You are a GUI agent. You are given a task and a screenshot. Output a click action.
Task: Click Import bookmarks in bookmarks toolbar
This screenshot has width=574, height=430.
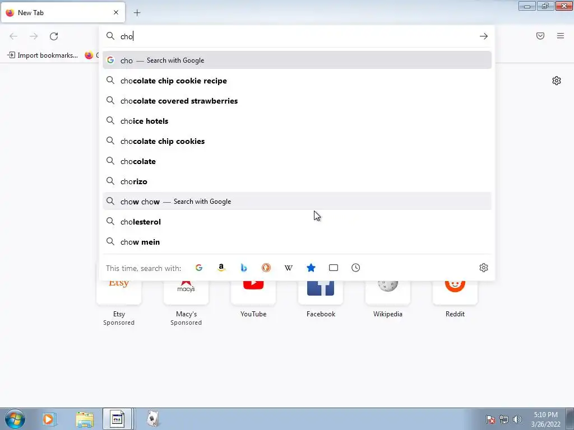click(43, 55)
